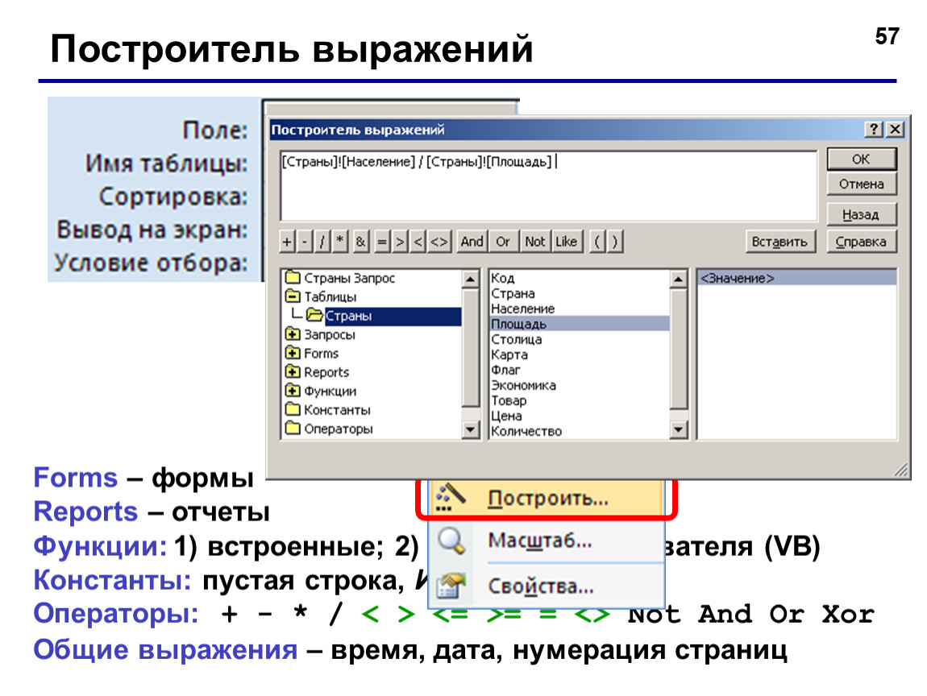The image size is (927, 696).
Task: Click the field list scrollbar thumb
Action: pos(679,349)
